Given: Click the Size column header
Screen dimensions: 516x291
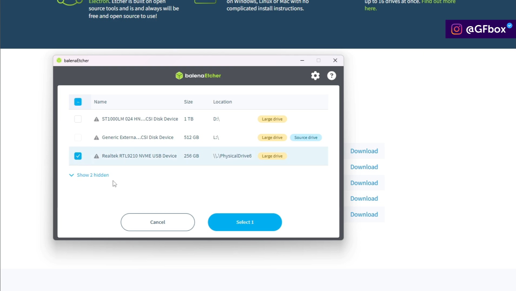Looking at the screenshot, I should [x=188, y=102].
